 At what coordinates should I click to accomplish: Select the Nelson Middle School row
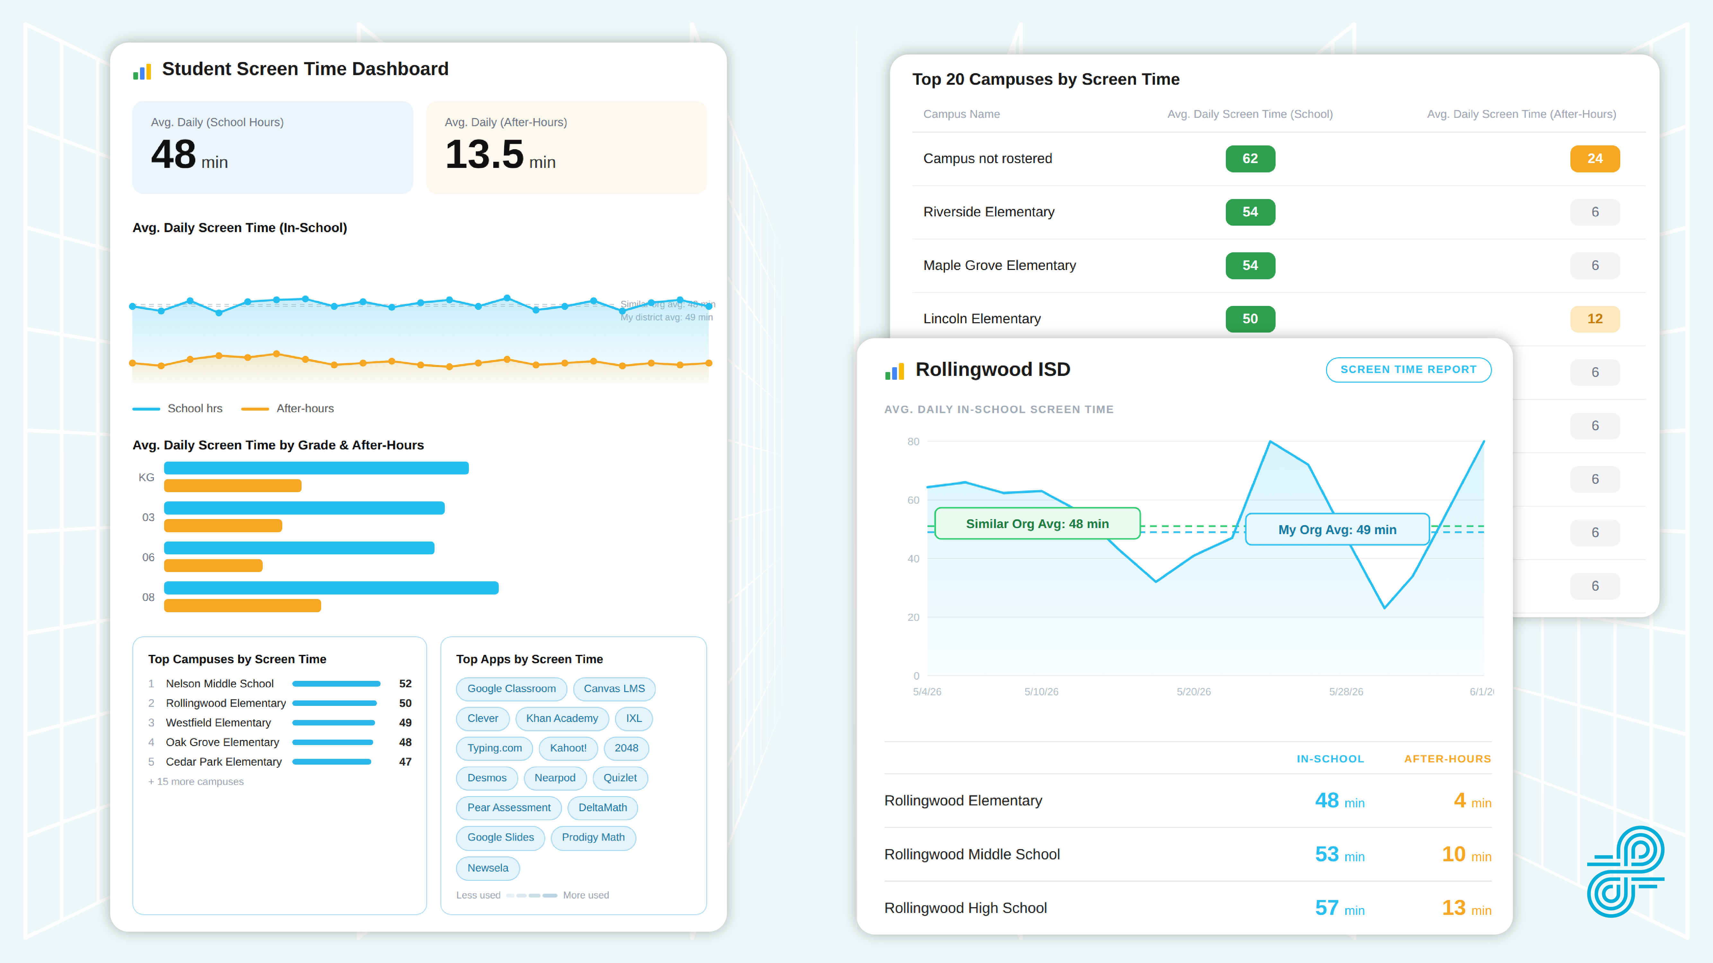point(280,683)
